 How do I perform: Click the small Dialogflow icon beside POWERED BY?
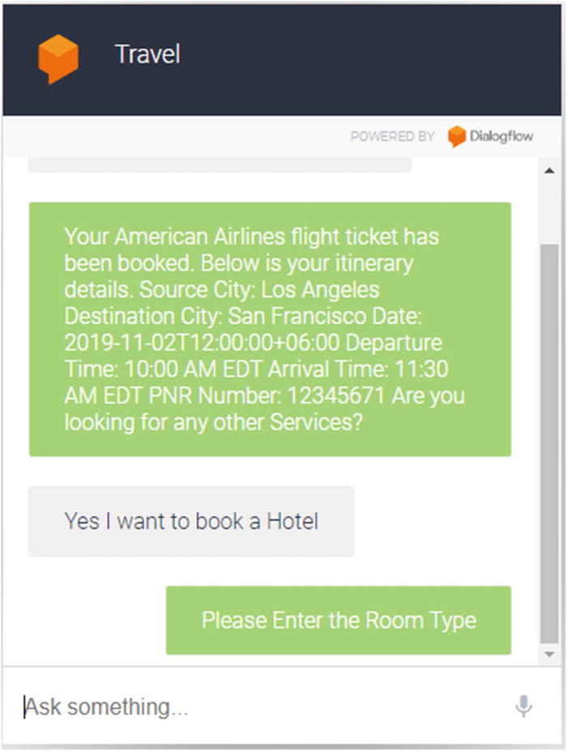pyautogui.click(x=456, y=136)
